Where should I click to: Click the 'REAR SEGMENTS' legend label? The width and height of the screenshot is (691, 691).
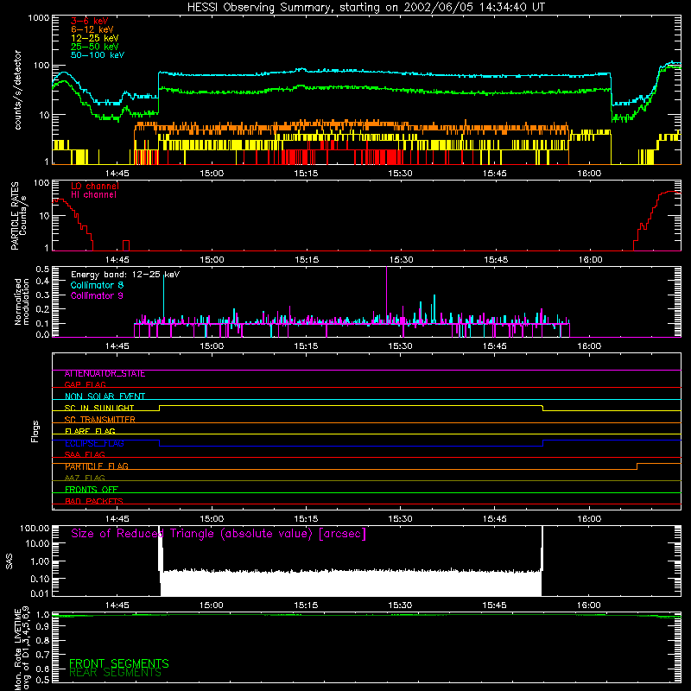(x=115, y=673)
